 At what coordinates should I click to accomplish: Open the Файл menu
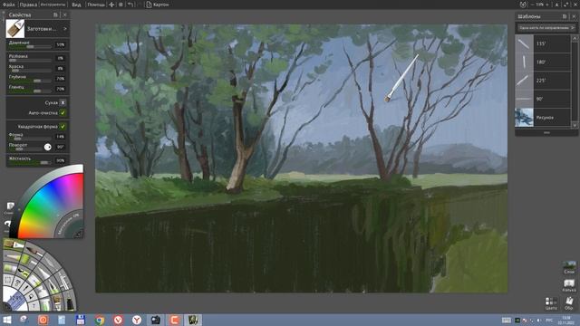[x=8, y=5]
